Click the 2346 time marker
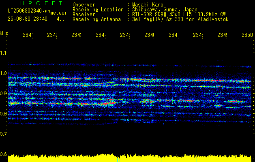This screenshot has width=255, height=162. [150, 35]
